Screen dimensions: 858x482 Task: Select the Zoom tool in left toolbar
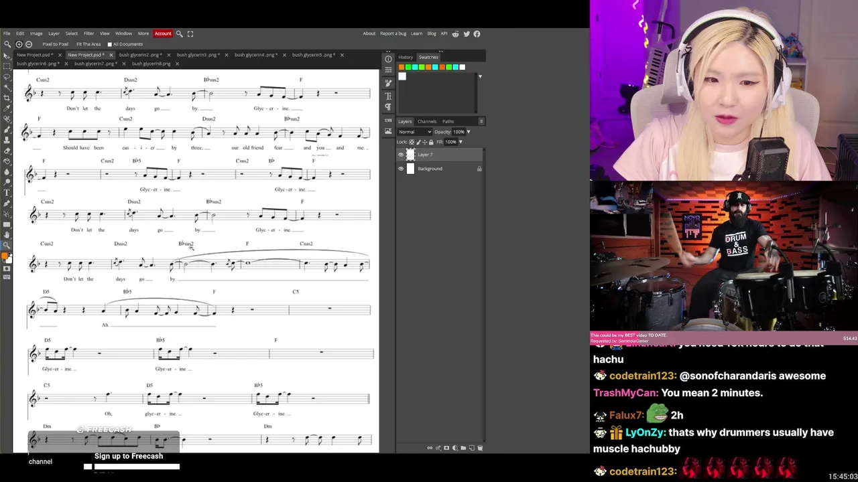pyautogui.click(x=7, y=245)
